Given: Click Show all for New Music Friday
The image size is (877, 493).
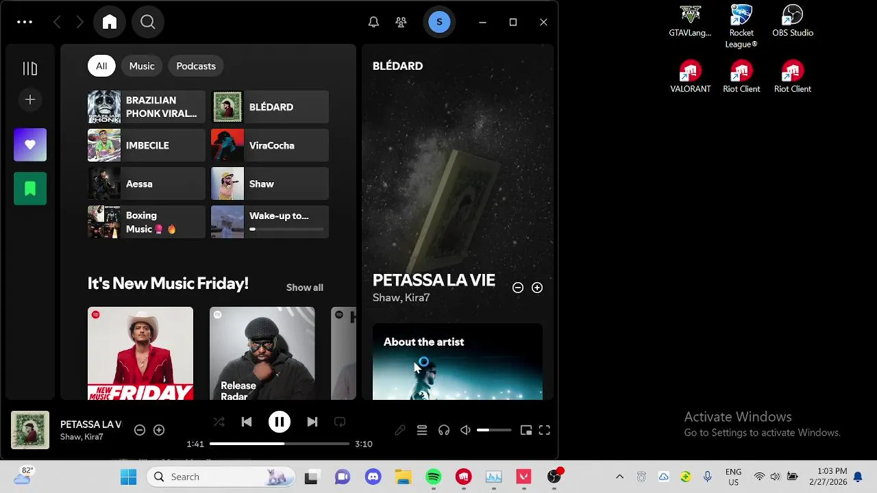Looking at the screenshot, I should click(x=304, y=288).
